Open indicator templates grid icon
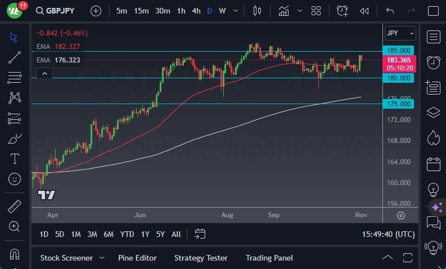 (316, 11)
